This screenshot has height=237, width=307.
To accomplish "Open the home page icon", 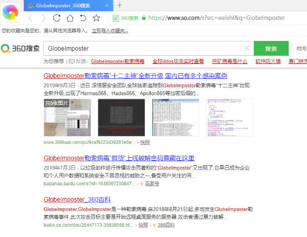I will (x=70, y=18).
